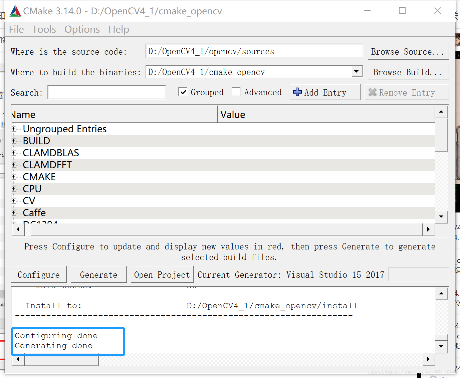Viewport: 460px width, 378px height.
Task: Select the CV row label
Action: [29, 201]
